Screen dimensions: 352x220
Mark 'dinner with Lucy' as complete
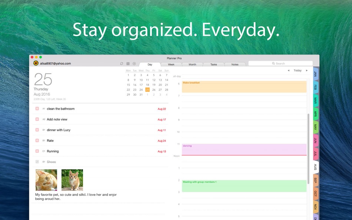(37, 130)
